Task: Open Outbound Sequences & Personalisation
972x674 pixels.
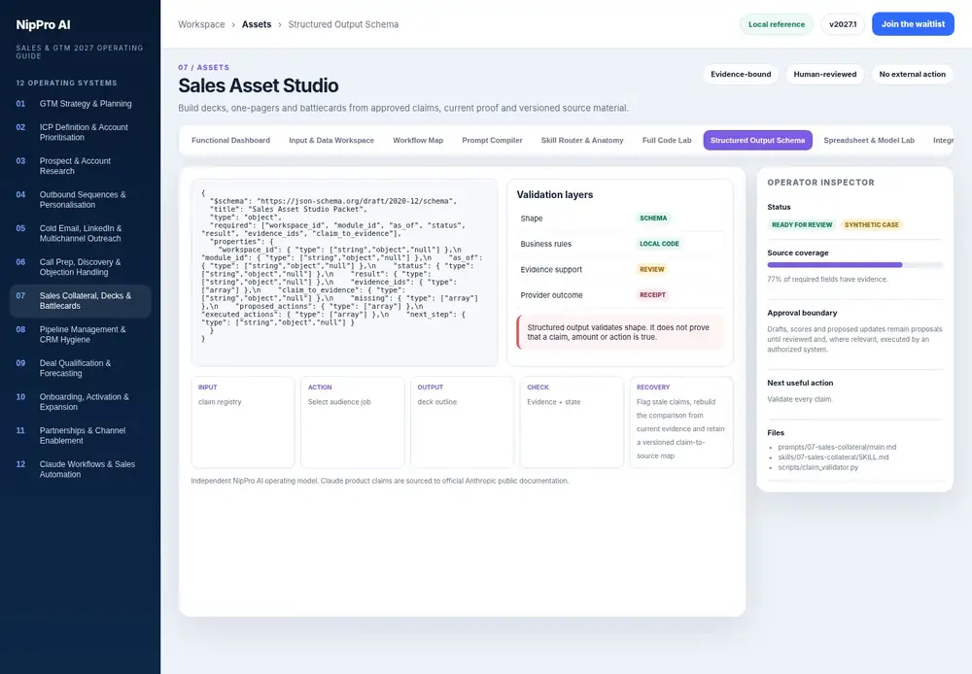Action: (x=80, y=199)
